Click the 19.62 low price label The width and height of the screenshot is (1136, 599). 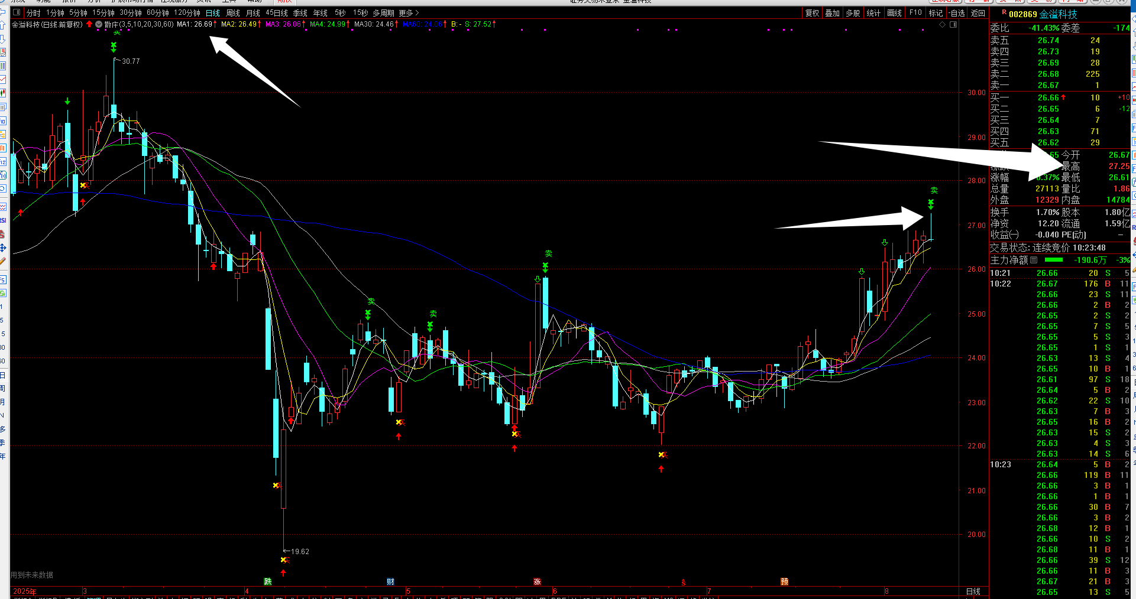click(x=300, y=552)
